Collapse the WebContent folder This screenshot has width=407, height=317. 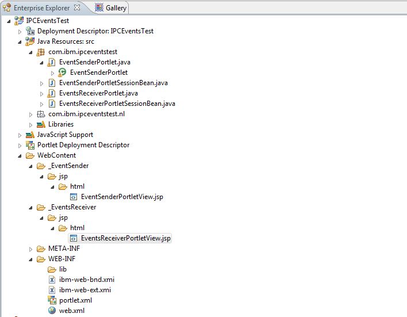(x=20, y=155)
